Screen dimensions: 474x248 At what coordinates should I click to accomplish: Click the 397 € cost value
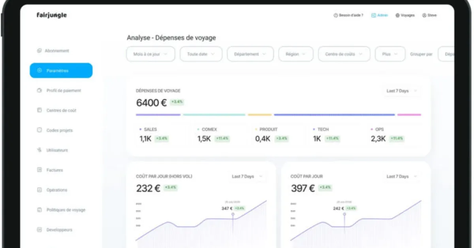(x=303, y=189)
